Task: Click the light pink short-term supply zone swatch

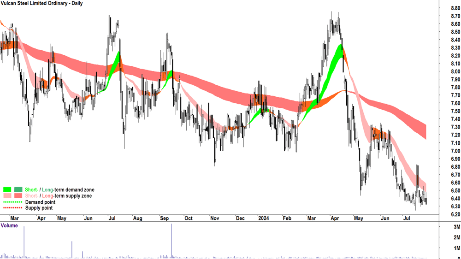Action: (7, 196)
